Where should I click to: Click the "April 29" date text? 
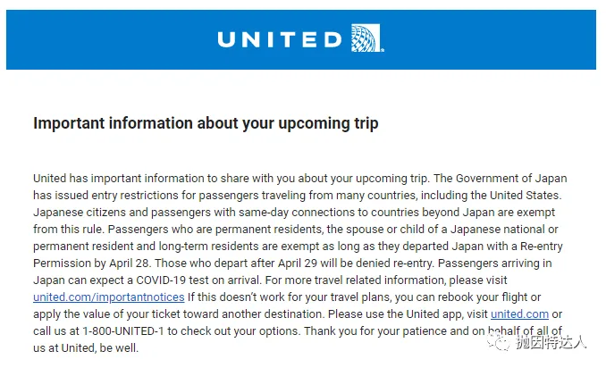click(280, 263)
